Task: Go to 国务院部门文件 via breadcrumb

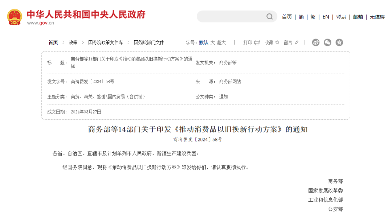Action: point(148,42)
